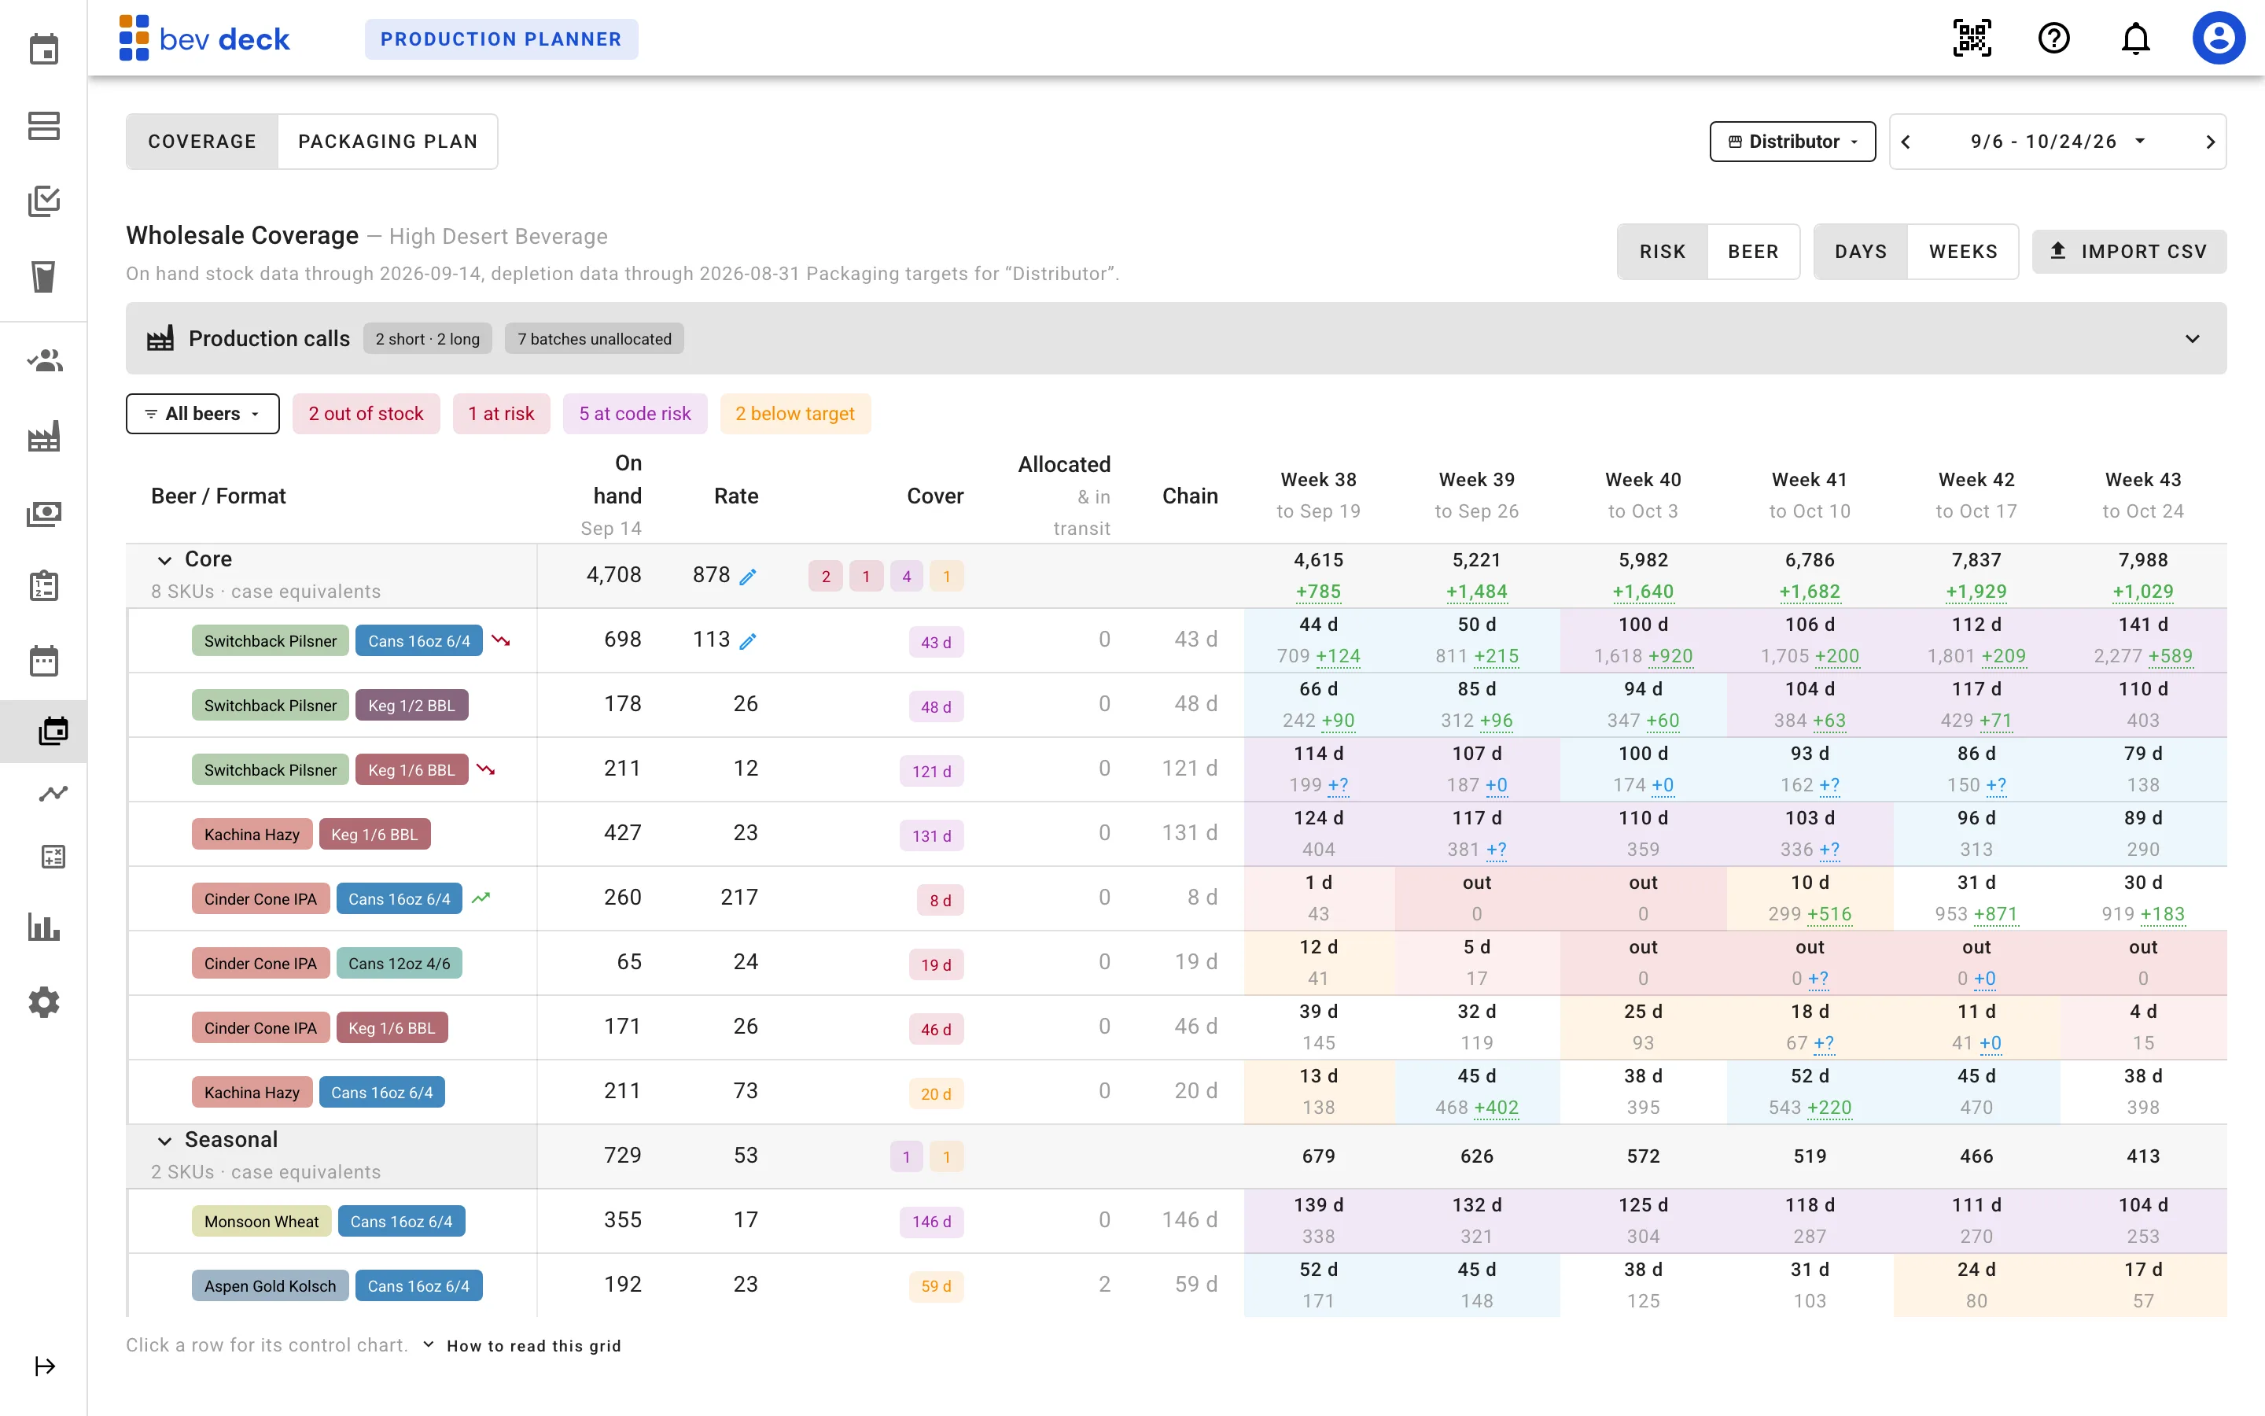Select the PACKAGING PLAN tab

388,142
